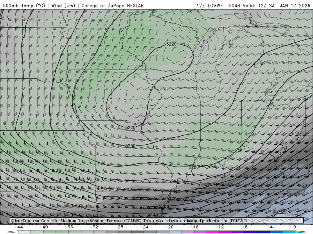Screen dimensions: 313x234
Task: Click the 5370 height contour label
Action: point(171,199)
